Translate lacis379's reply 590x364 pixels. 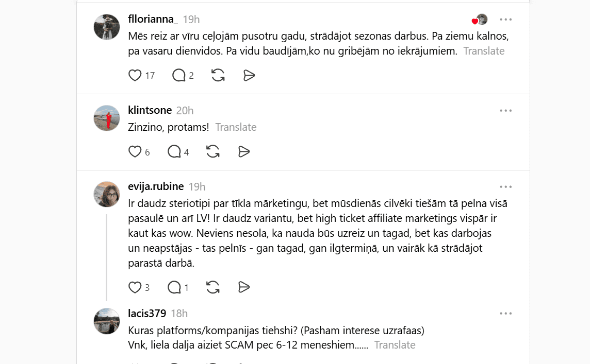point(395,345)
